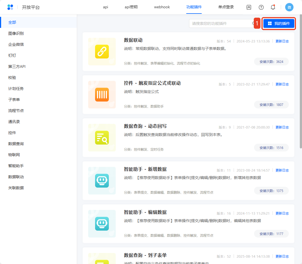Open the notification bell icon
The image size is (302, 264).
pos(273,7)
